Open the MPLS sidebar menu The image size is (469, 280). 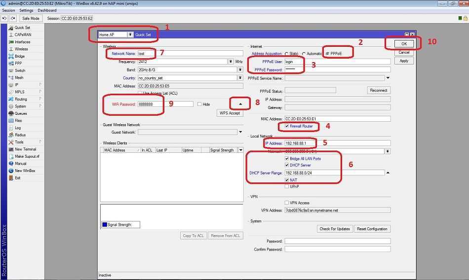[20, 92]
